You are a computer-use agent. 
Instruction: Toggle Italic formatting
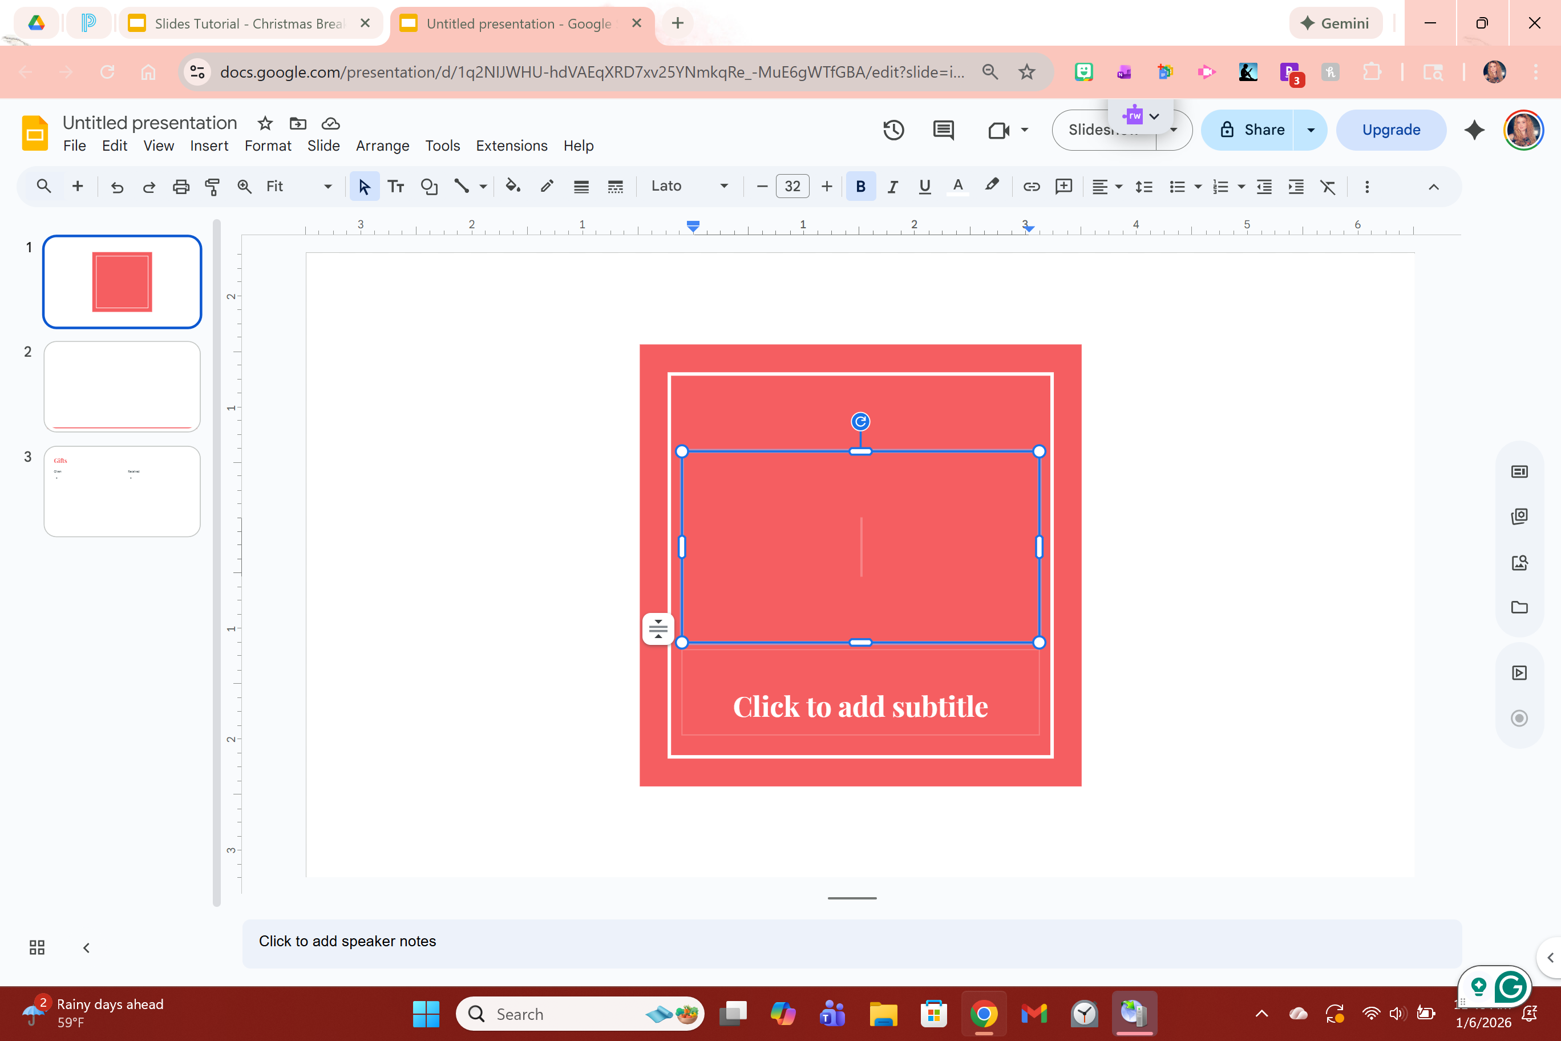coord(892,187)
